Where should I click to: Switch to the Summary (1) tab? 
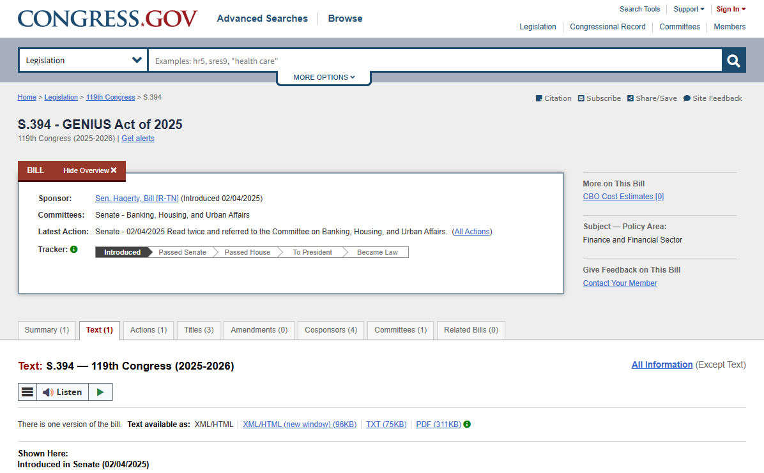point(47,330)
